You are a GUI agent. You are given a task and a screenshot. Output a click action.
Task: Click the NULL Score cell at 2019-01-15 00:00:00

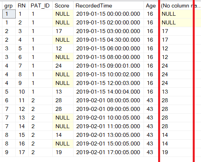(63, 14)
